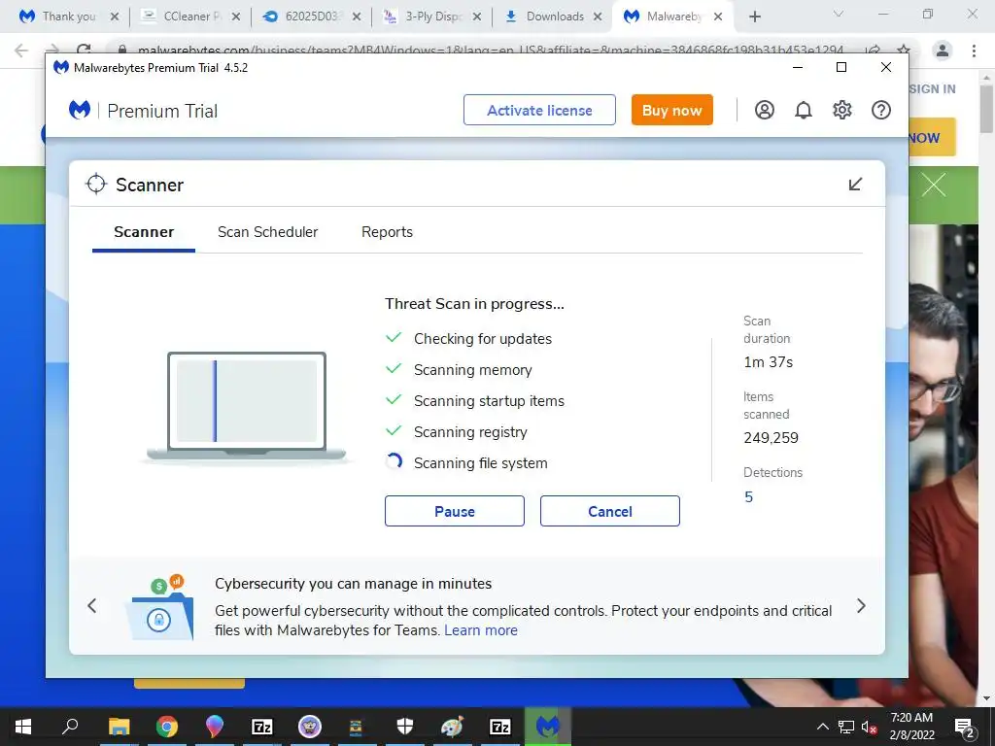Open the Learn more link
Viewport: 995px width, 746px height.
pyautogui.click(x=481, y=629)
